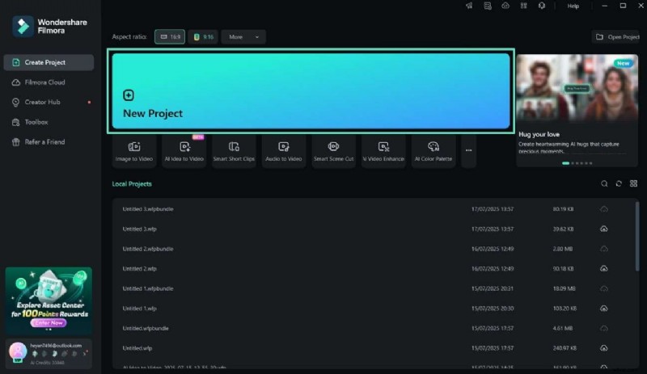Start a New Project
This screenshot has width=647, height=374.
(311, 91)
